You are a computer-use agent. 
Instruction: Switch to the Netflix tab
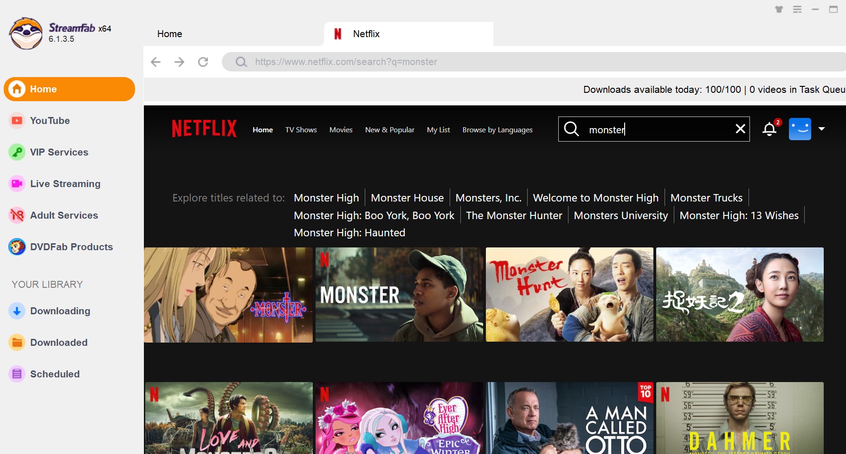point(408,34)
